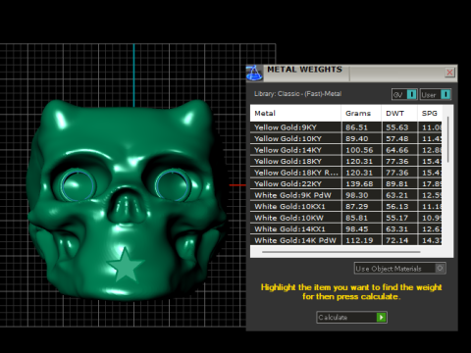This screenshot has width=471, height=353.
Task: Click the 100.56 grams value
Action: click(359, 150)
